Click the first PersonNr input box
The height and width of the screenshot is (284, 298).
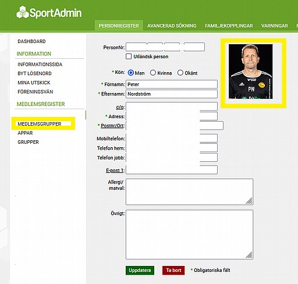tap(136, 47)
